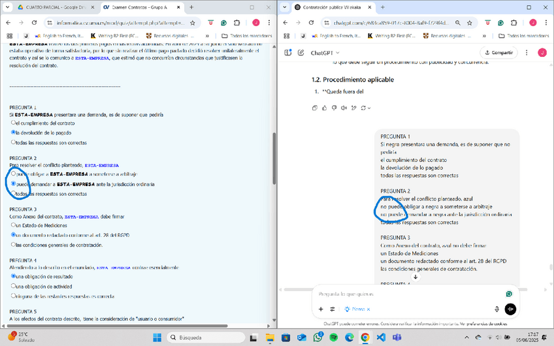Select 'un Estado de Mediciones' for Pregunta 3
Screen dimensions: 554x346
[x=14, y=225]
